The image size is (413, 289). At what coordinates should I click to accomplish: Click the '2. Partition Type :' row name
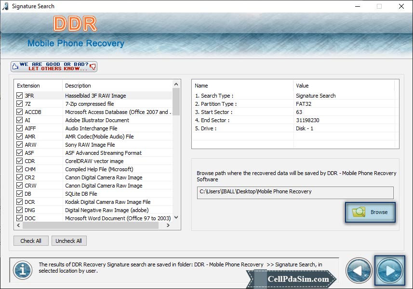tap(216, 104)
